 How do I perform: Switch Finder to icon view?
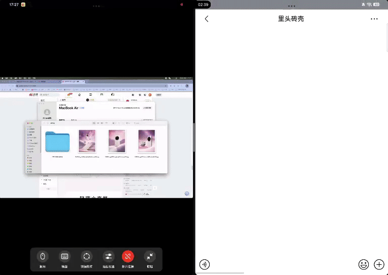tap(94, 123)
